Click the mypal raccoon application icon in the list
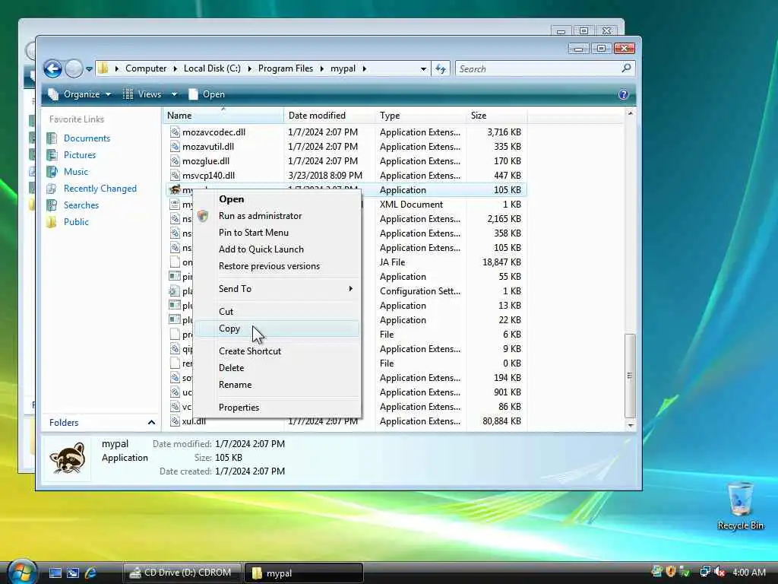Screen dimensions: 778x584 click(x=175, y=189)
